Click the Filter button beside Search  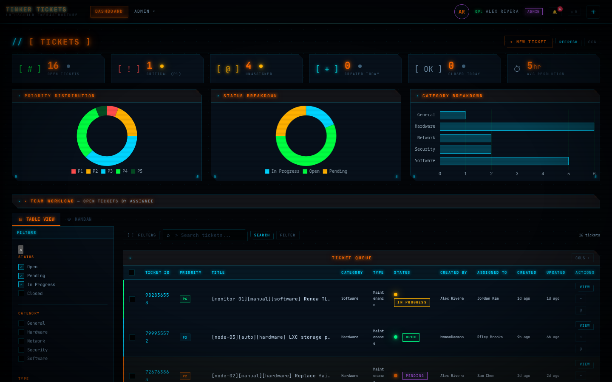coord(288,235)
